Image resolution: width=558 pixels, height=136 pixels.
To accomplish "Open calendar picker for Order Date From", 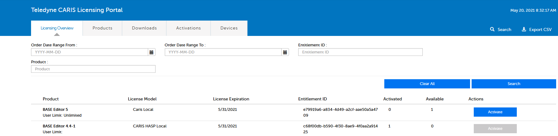I will tap(151, 52).
